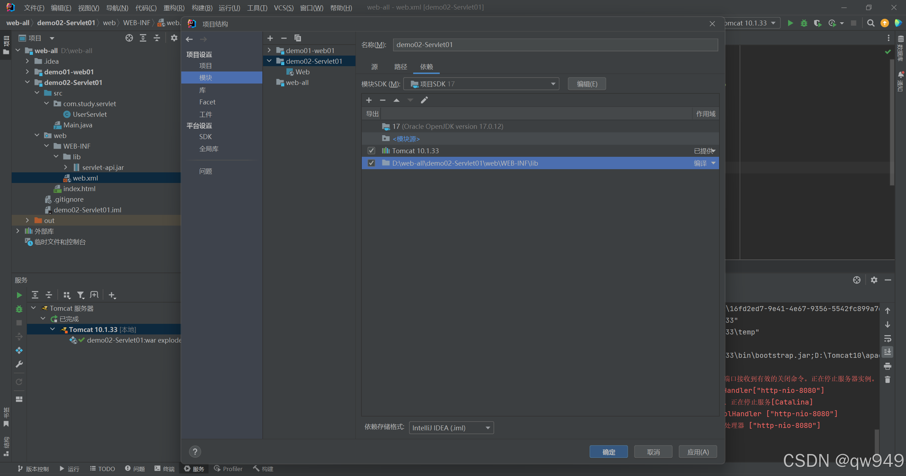
Task: Start debugging with the Debug icon
Action: point(804,23)
